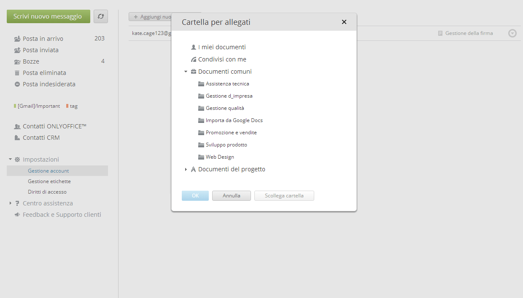
Task: Click Scrivi nuovo messaggio button
Action: [49, 16]
